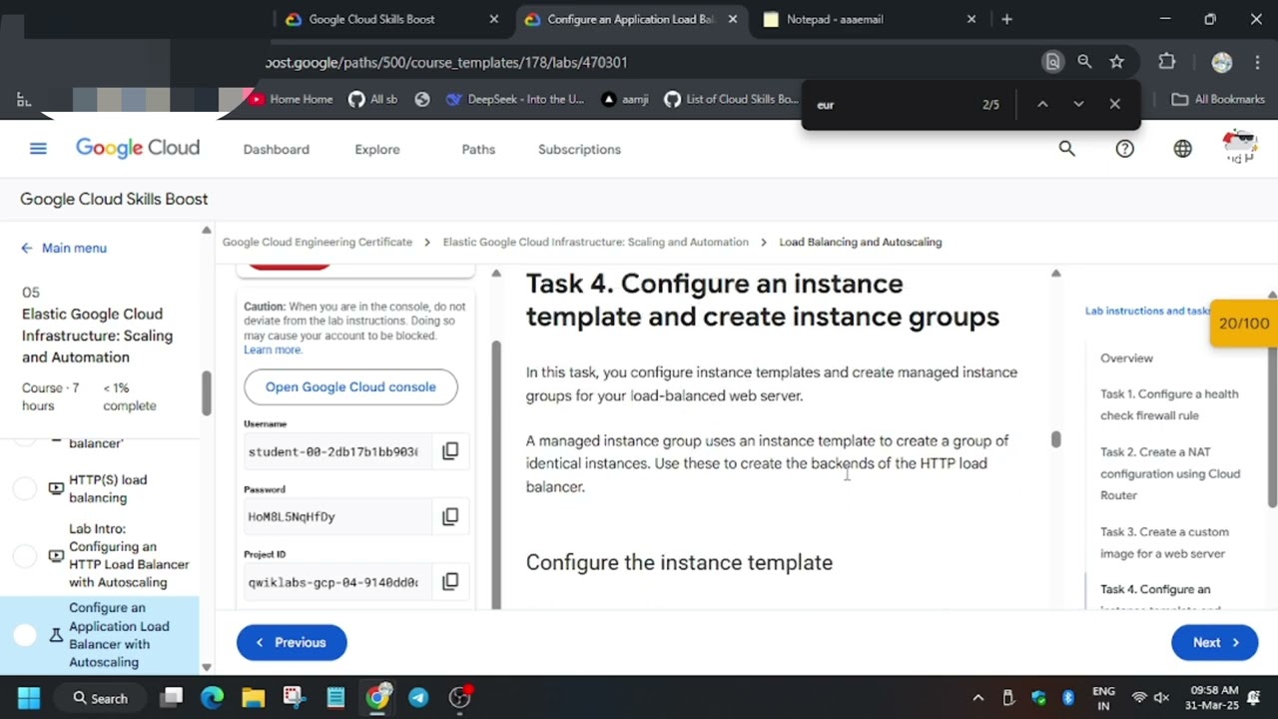Open a new browser tab
Screen dimensions: 1278x719
[1006, 19]
